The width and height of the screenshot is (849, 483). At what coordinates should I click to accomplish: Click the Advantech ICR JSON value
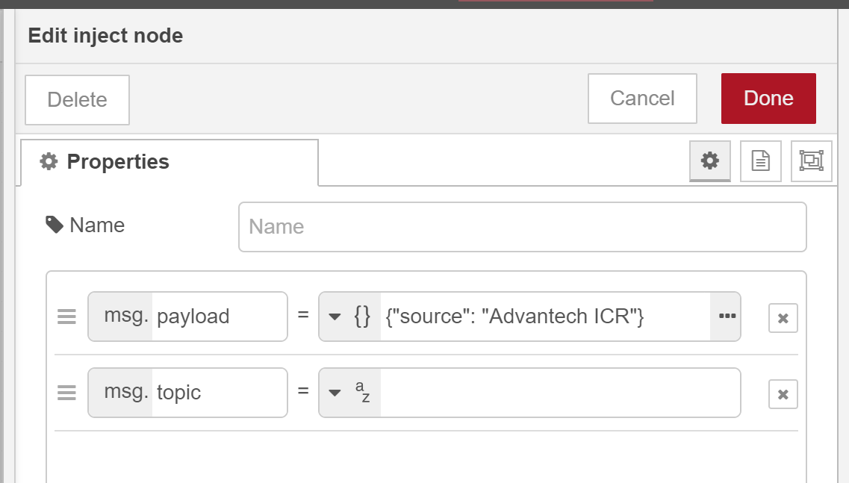pos(544,317)
